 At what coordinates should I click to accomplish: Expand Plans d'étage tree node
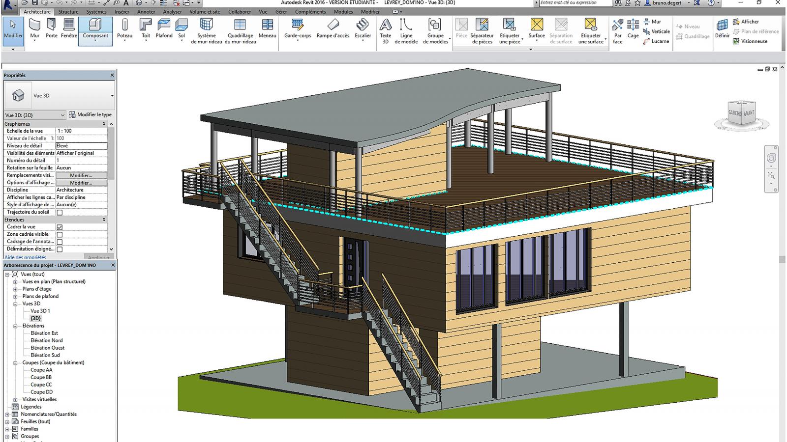(15, 289)
